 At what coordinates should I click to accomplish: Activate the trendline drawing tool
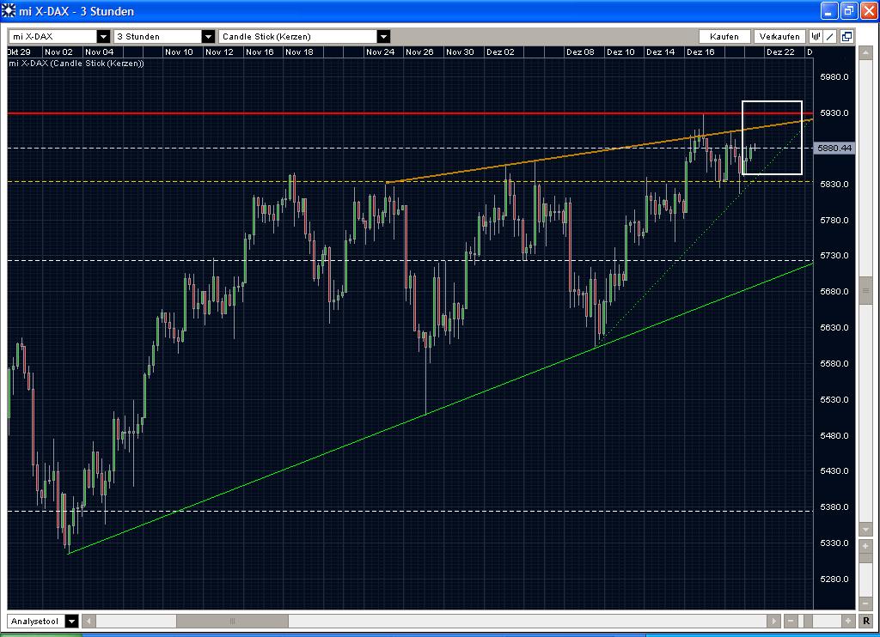[829, 36]
